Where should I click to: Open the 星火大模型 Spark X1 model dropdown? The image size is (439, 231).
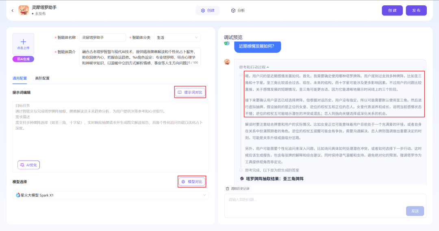(x=111, y=195)
